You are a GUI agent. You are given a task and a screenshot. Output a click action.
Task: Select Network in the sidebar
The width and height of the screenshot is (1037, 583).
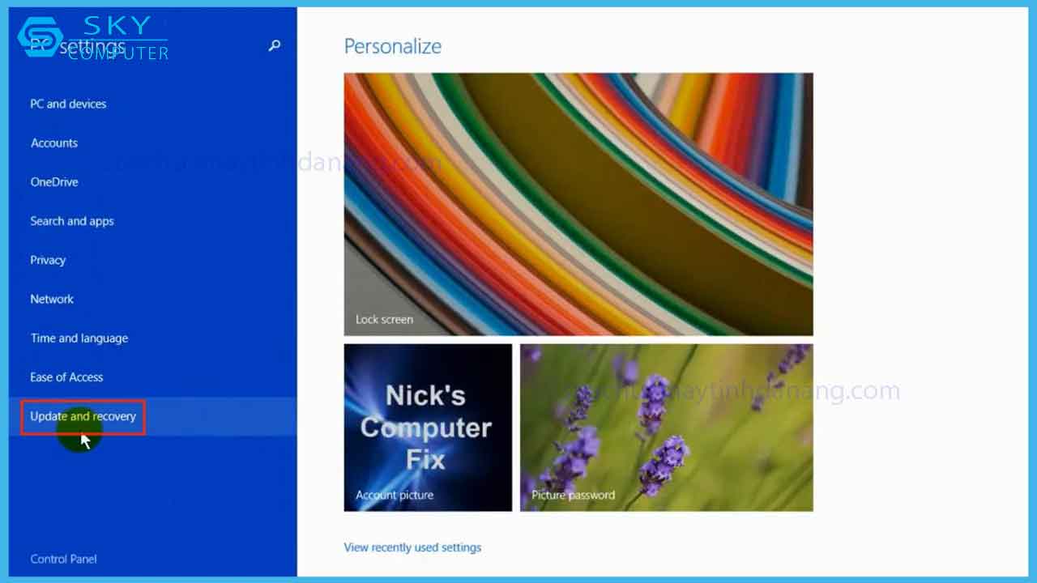(52, 299)
